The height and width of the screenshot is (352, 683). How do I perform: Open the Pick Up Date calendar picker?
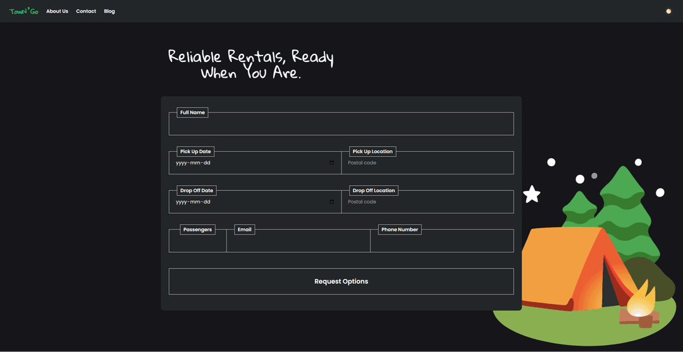click(332, 163)
